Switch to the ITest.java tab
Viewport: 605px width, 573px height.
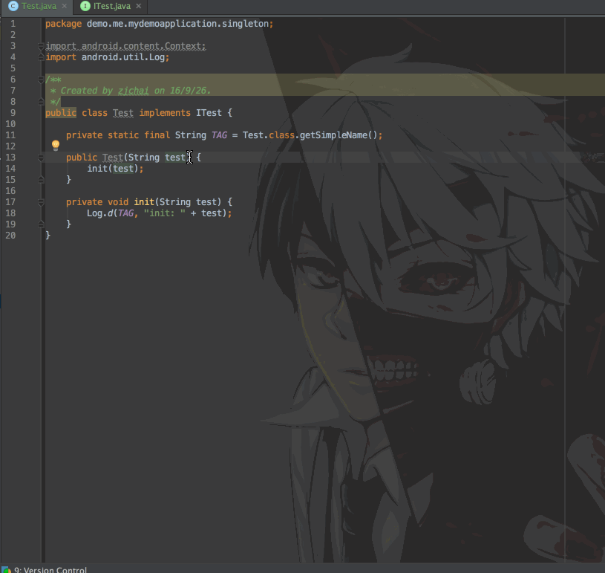(x=112, y=6)
